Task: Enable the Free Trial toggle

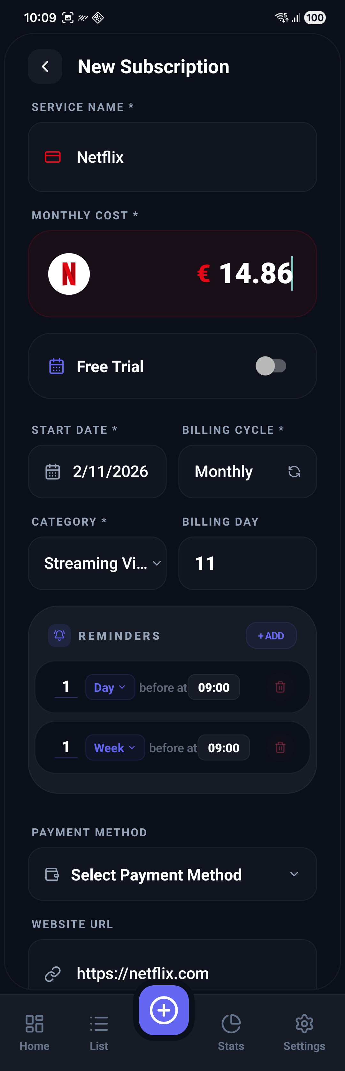Action: coord(272,366)
